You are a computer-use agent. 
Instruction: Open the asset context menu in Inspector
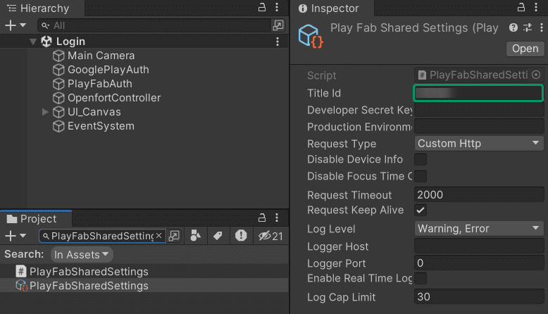[x=542, y=27]
